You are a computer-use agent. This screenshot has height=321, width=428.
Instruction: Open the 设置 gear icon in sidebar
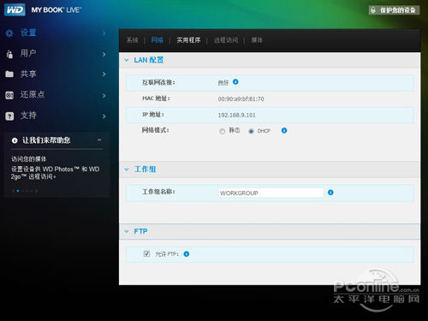[9, 33]
